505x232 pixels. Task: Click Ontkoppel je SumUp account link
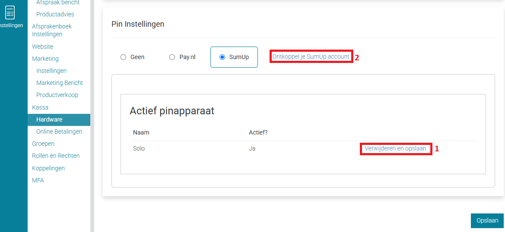(x=311, y=56)
